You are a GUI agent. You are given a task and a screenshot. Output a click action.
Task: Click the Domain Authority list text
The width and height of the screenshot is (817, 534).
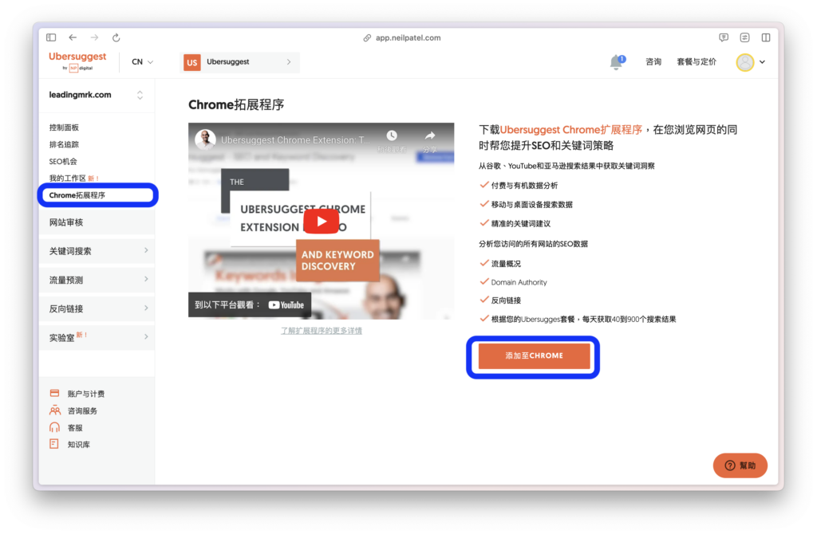tap(519, 282)
